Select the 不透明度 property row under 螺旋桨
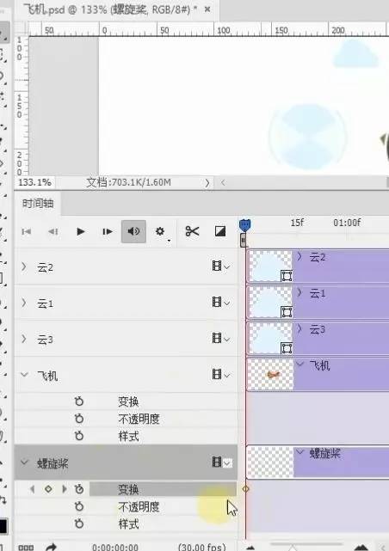 tap(126, 506)
